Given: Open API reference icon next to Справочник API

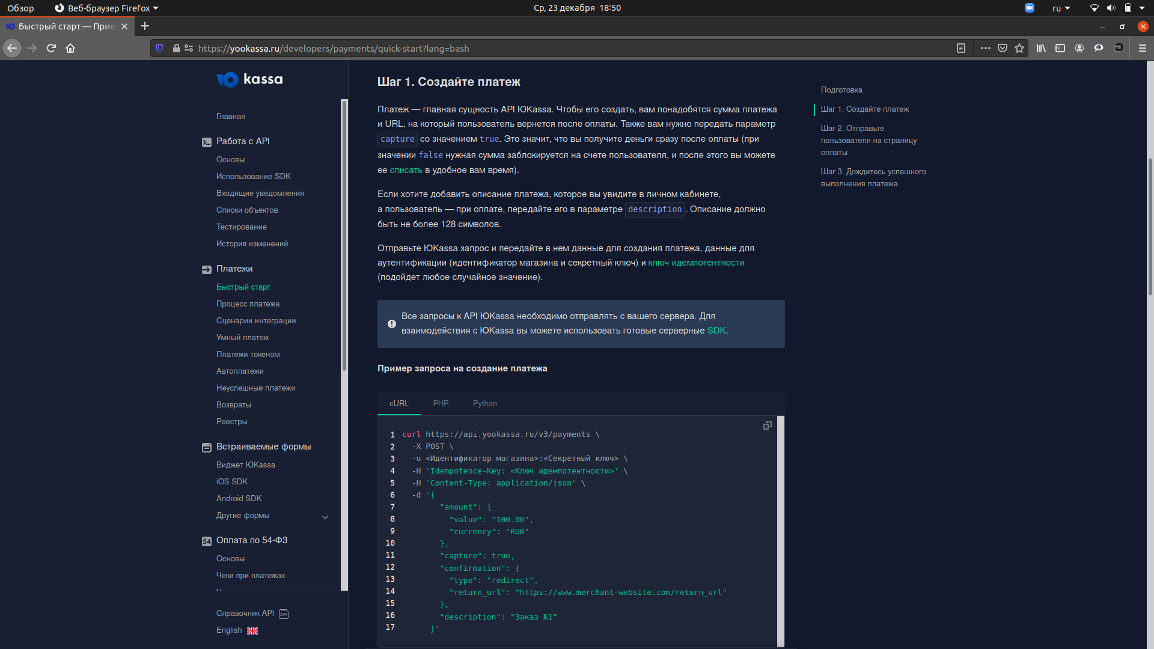Looking at the screenshot, I should 284,614.
